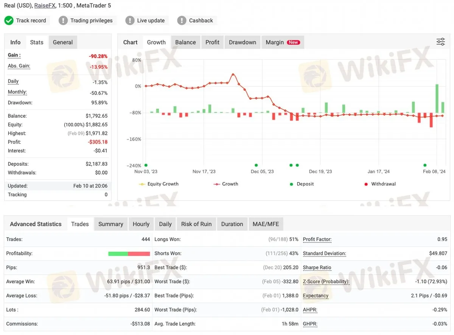Open the Margin chart tab
The image size is (454, 335).
(283, 42)
